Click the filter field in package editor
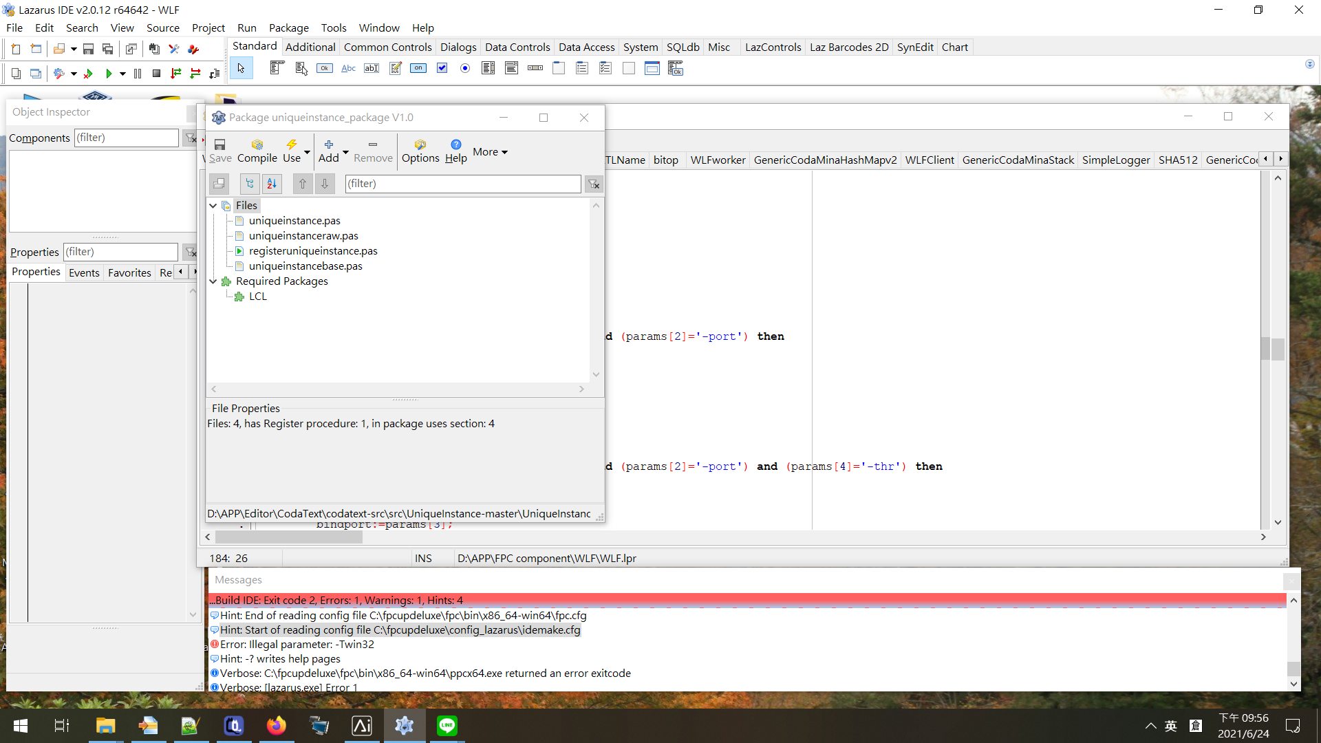 (463, 184)
